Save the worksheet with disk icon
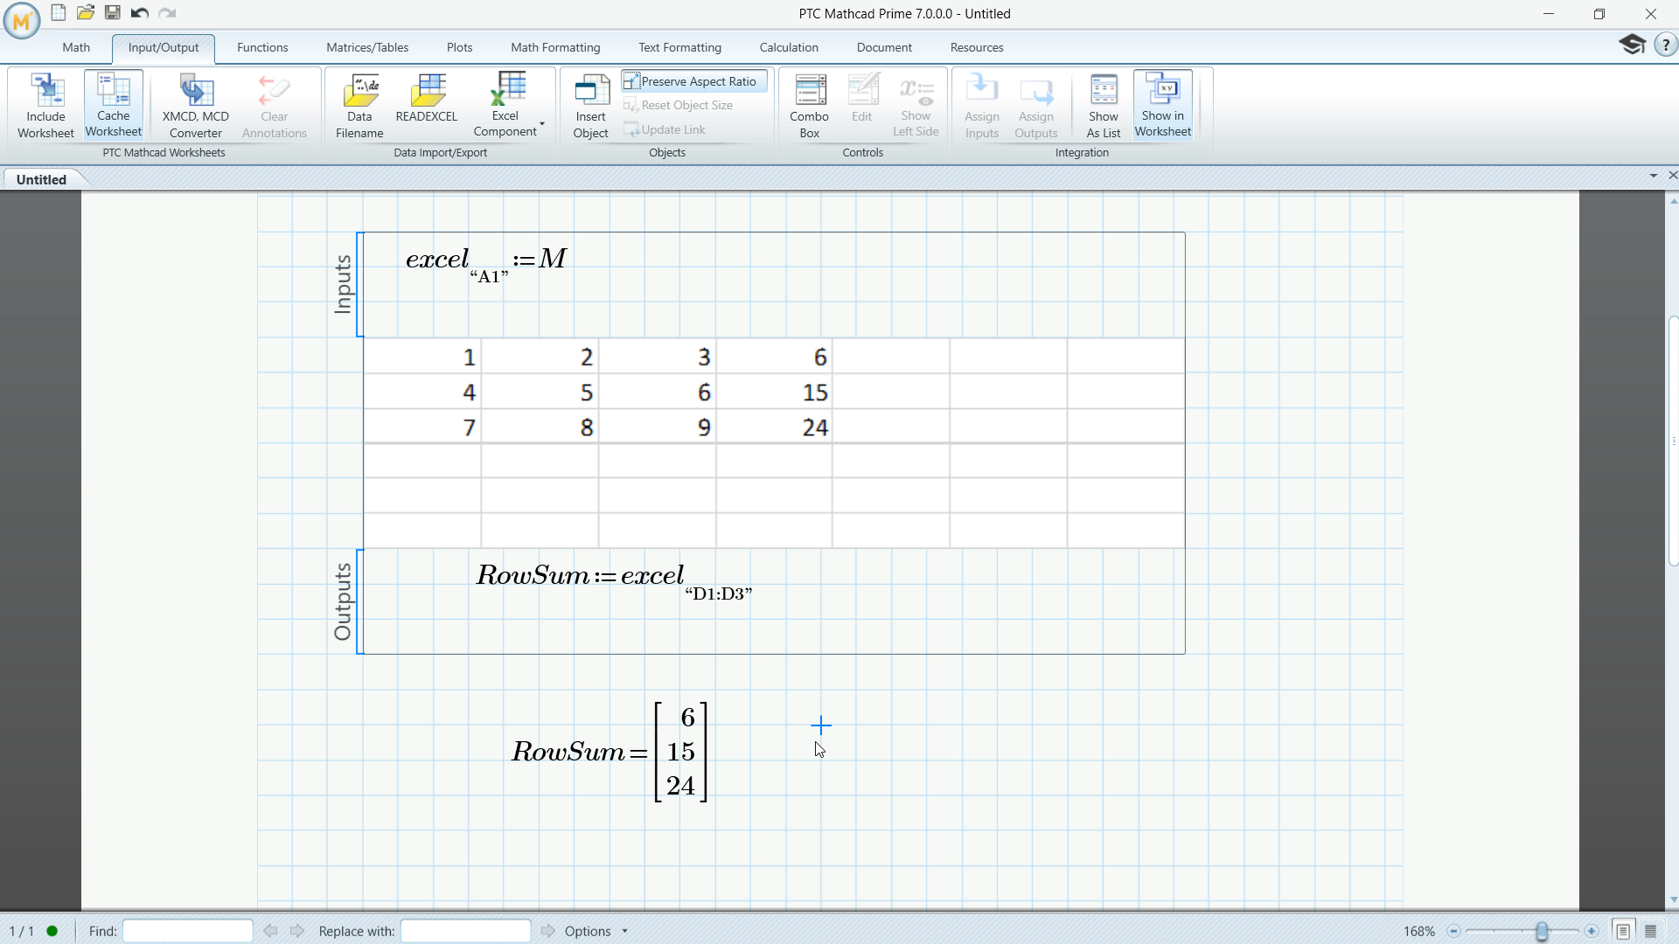The width and height of the screenshot is (1679, 944). pyautogui.click(x=113, y=12)
